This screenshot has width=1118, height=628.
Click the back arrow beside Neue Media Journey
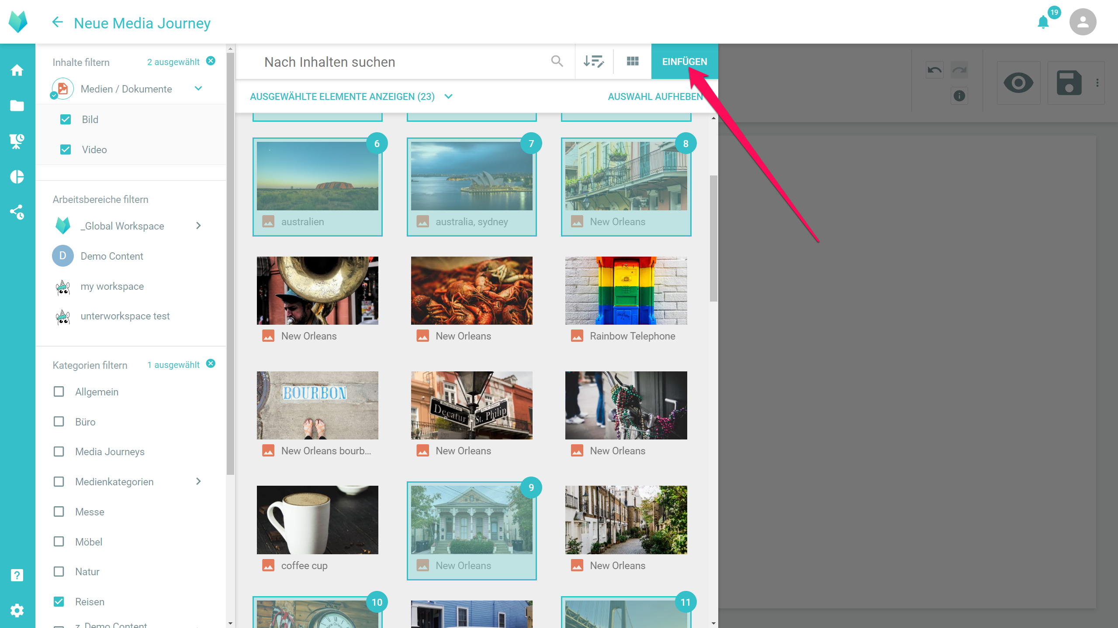tap(57, 22)
